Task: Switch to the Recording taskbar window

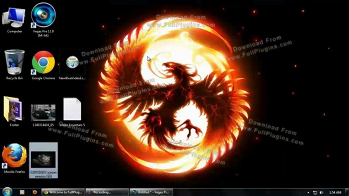Action: (x=107, y=192)
